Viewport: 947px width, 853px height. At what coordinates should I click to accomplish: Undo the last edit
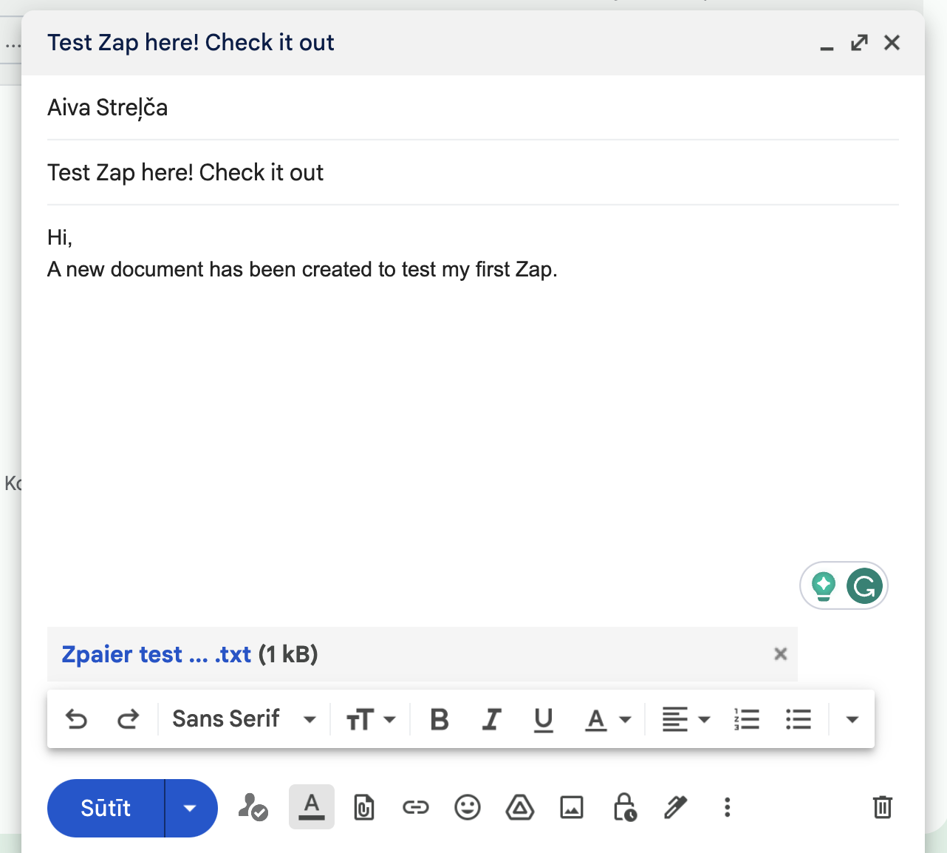point(76,718)
